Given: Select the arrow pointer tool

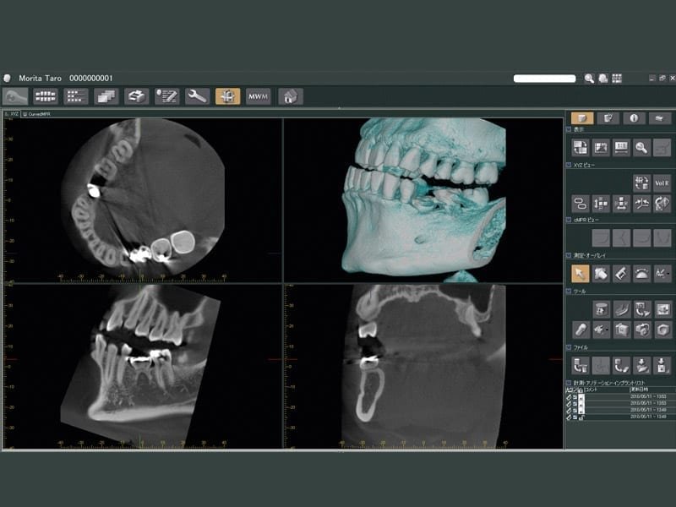Looking at the screenshot, I should click(x=580, y=273).
